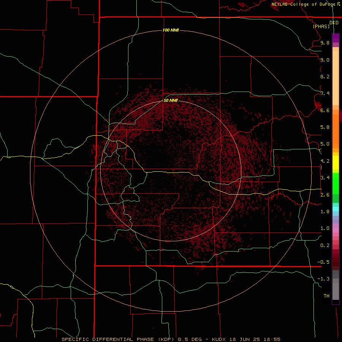This screenshot has width=342, height=342.
Task: Click the SPECIFIC DIFFERENTIAL PHASE caption text
Action: click(x=108, y=339)
